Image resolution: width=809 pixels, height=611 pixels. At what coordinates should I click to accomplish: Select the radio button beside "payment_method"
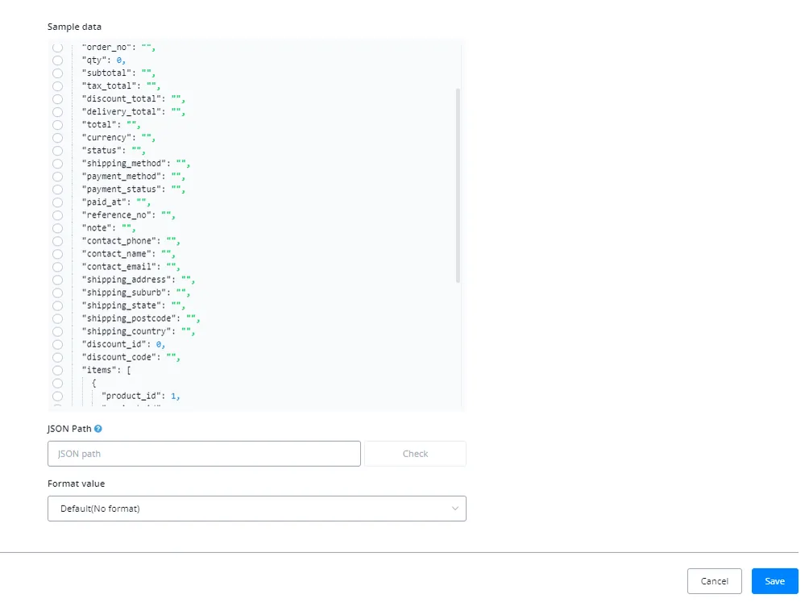(x=57, y=177)
